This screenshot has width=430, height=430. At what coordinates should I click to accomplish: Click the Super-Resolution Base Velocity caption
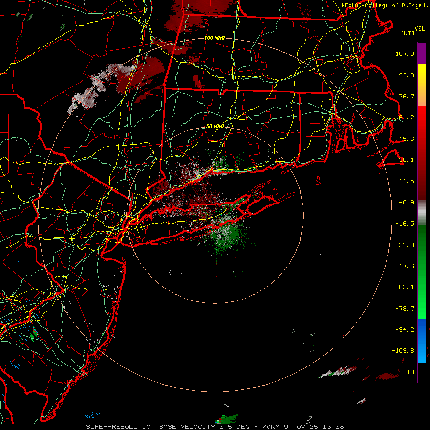tap(215, 427)
